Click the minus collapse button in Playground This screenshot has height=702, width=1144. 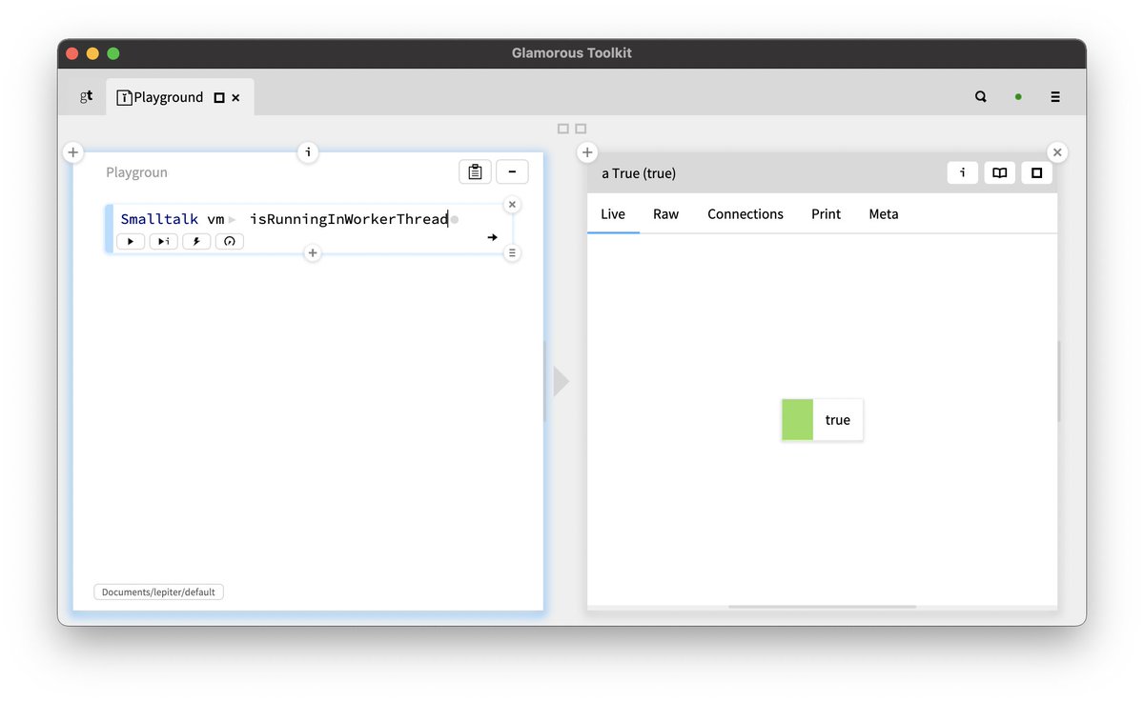pos(512,172)
